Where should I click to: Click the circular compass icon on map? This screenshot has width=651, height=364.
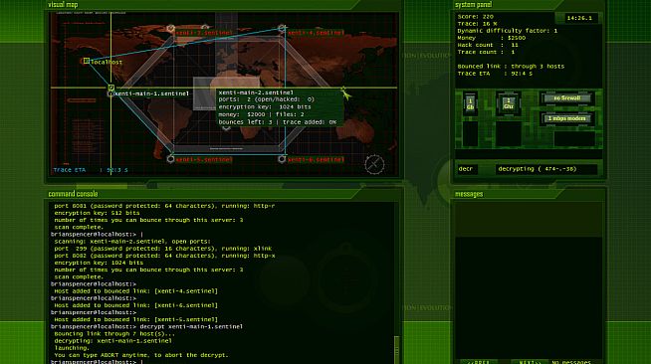click(x=374, y=164)
